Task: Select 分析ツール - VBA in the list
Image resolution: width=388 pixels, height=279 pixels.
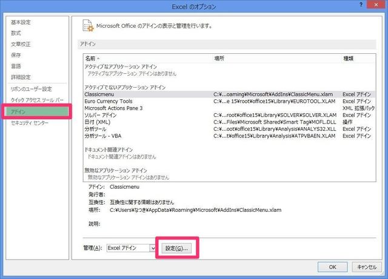Action: pyautogui.click(x=104, y=136)
